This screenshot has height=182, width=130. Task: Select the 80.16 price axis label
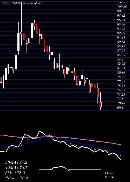pos(121,73)
